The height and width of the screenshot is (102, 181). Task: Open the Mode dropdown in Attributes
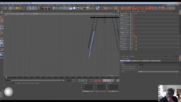(x=158, y=72)
